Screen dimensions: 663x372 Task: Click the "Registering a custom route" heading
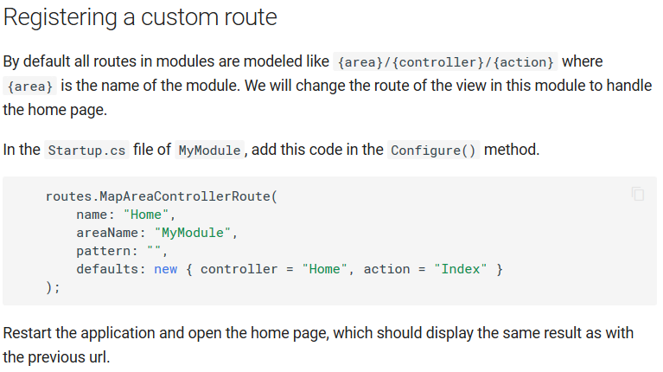(140, 18)
